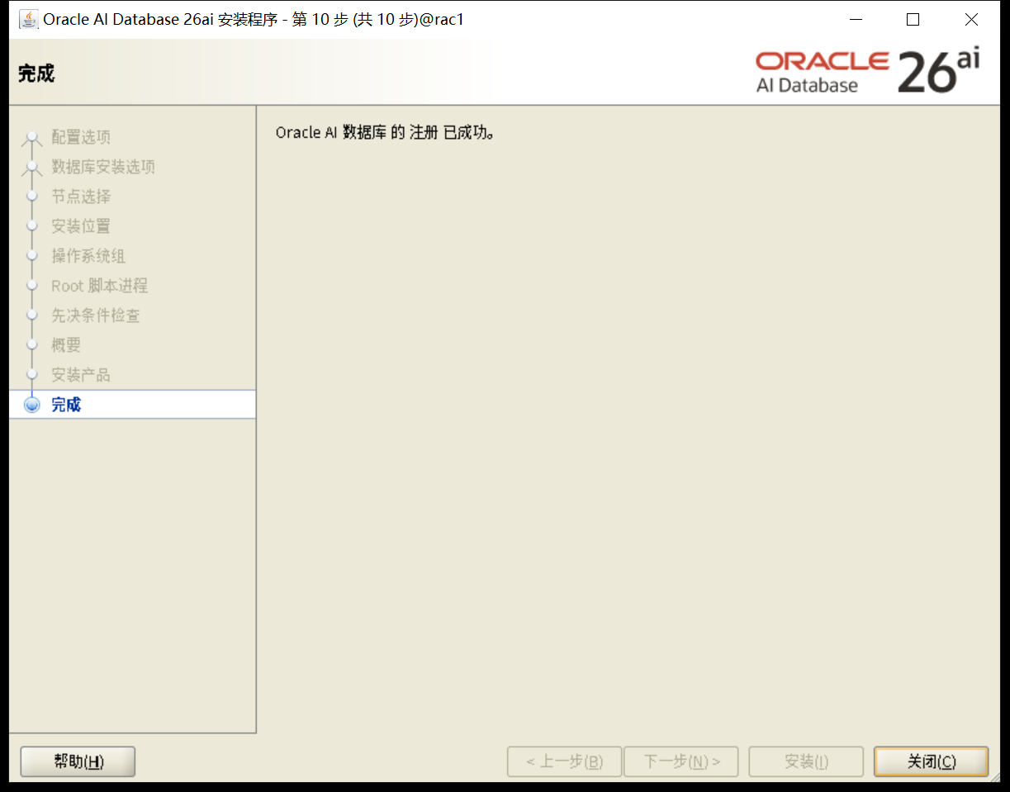Maximize the installer window
The image size is (1010, 792).
(913, 19)
